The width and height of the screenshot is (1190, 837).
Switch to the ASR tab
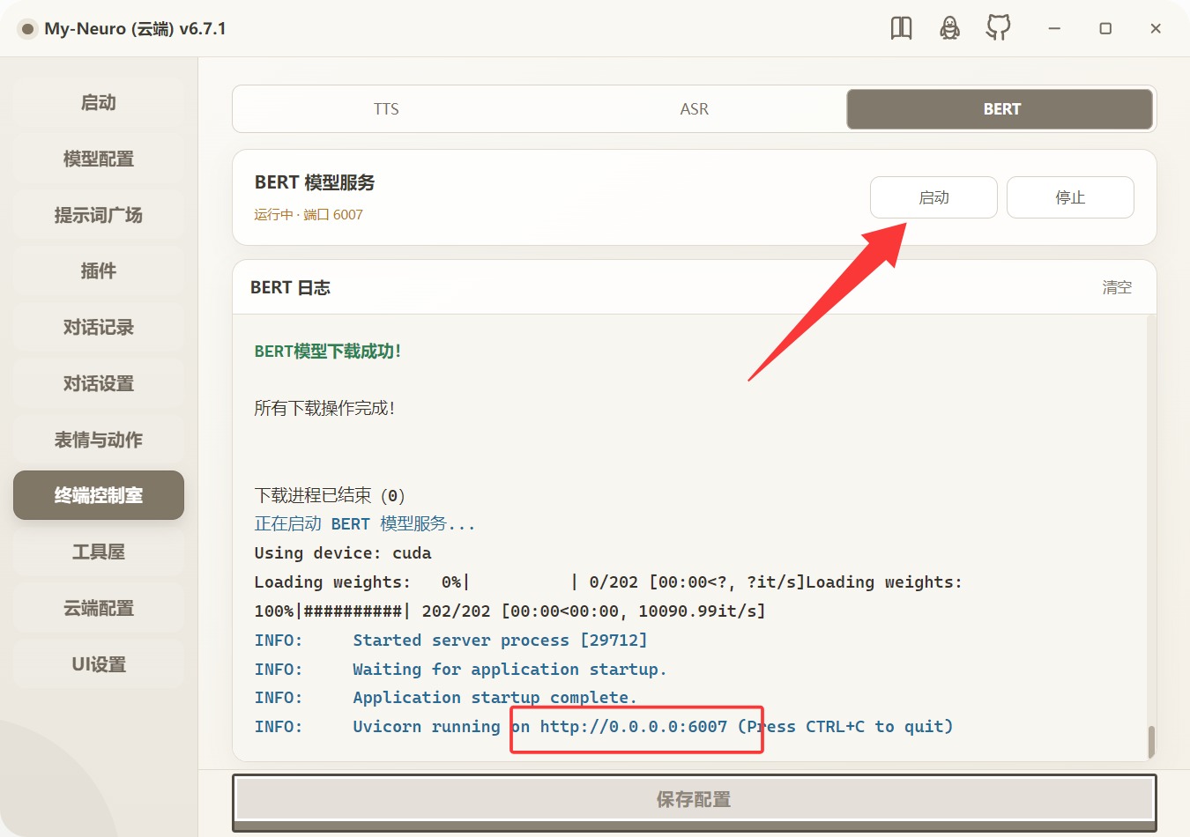(694, 109)
